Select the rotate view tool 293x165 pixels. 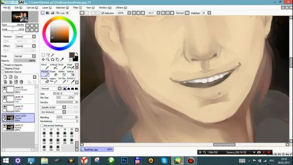53,60
